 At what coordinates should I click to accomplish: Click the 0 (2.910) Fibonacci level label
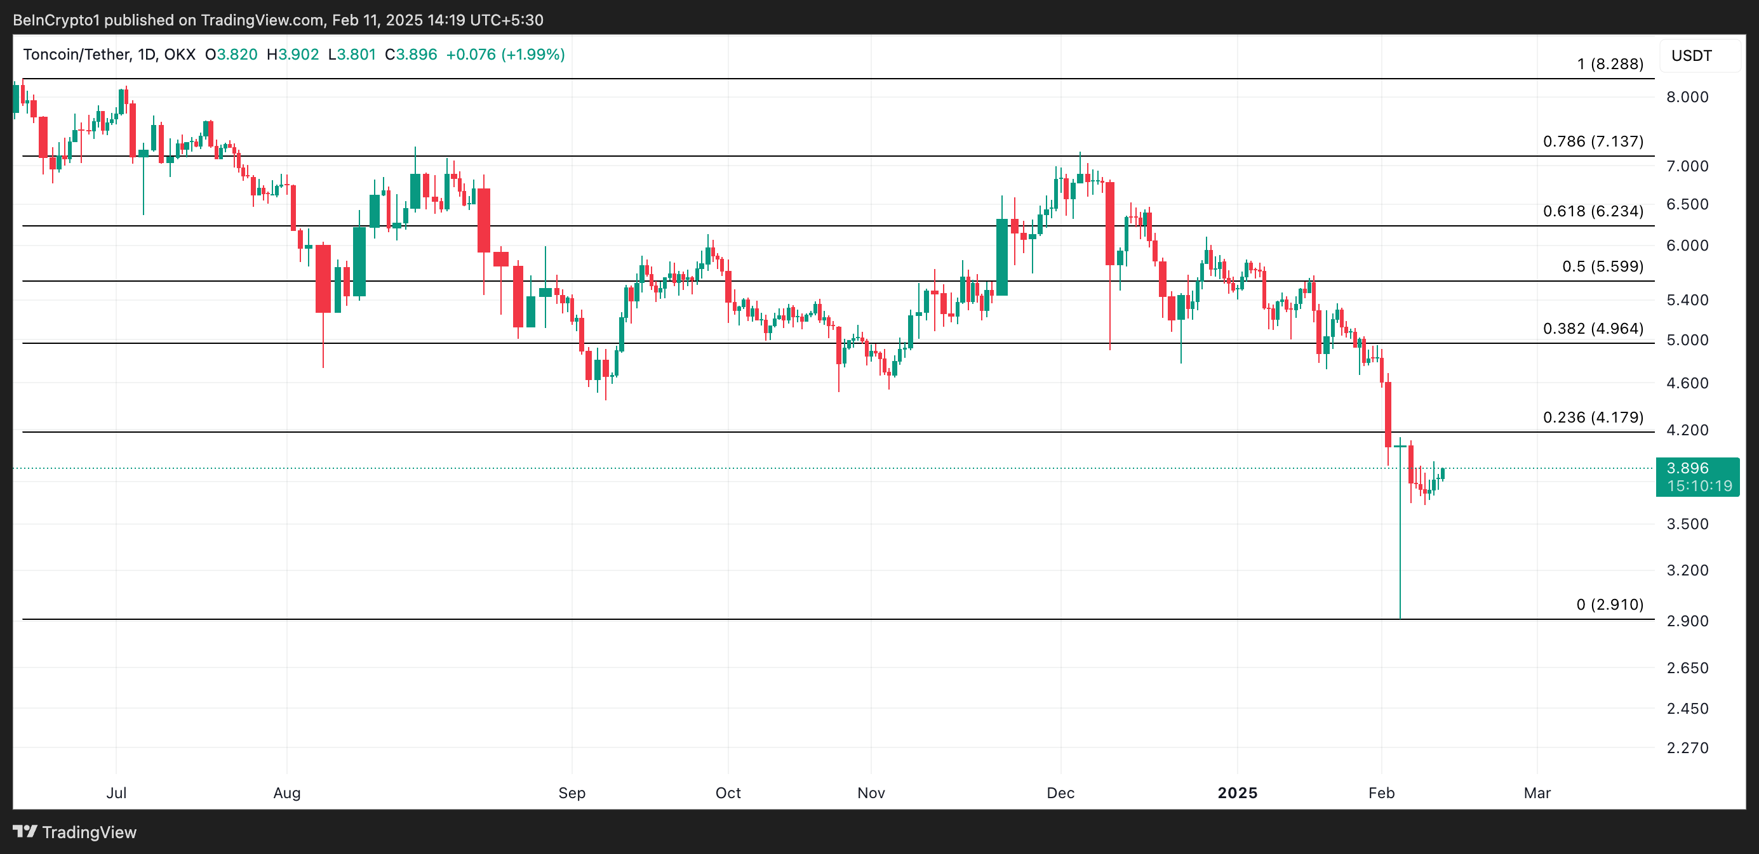click(1610, 605)
